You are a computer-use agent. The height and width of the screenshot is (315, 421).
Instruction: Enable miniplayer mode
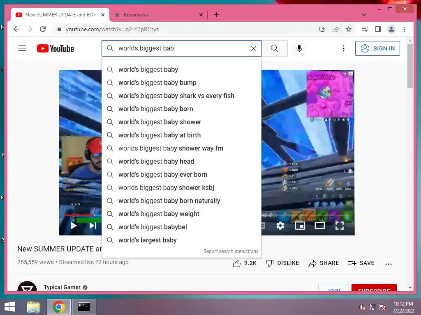click(x=300, y=226)
